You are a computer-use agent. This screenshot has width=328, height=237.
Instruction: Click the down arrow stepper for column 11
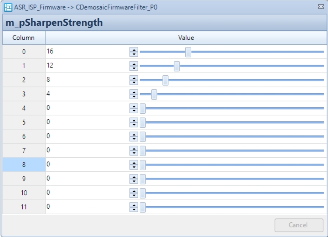[134, 208]
